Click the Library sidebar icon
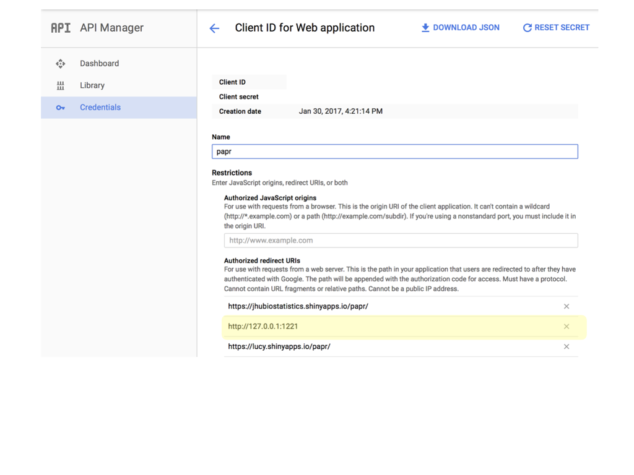634x475 pixels. click(x=61, y=85)
